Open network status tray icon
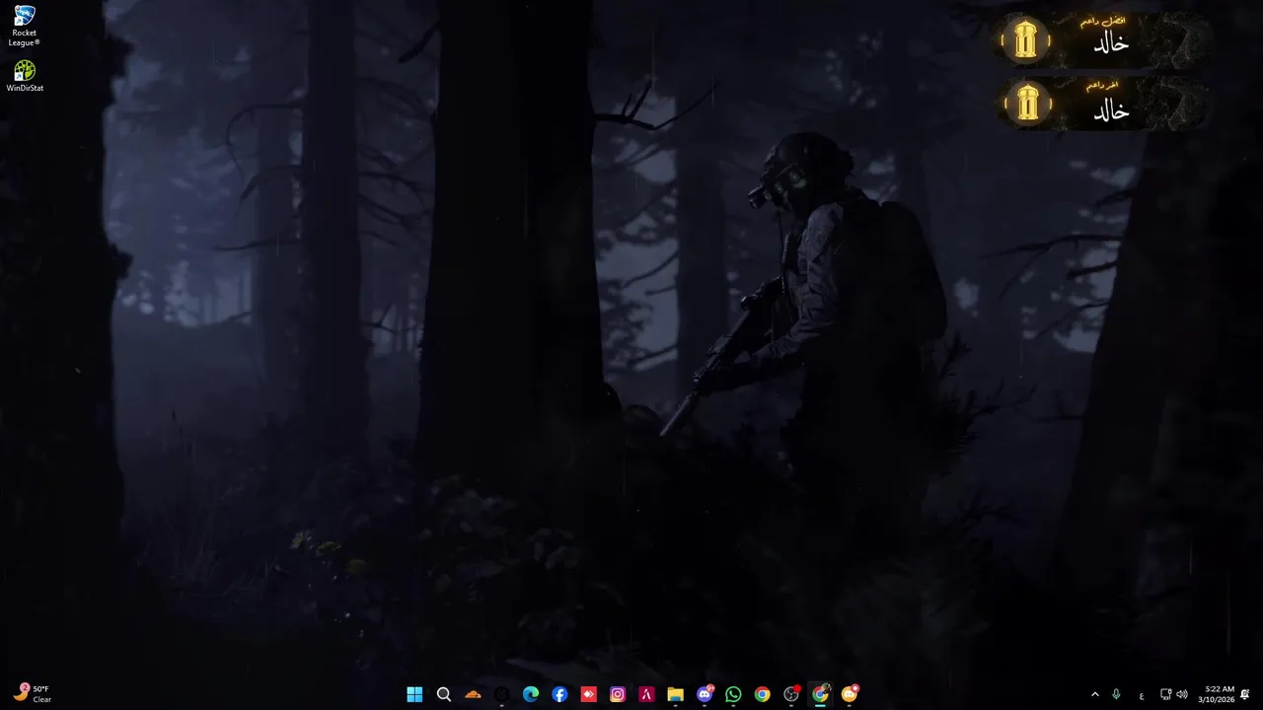The image size is (1263, 710). tap(1165, 694)
